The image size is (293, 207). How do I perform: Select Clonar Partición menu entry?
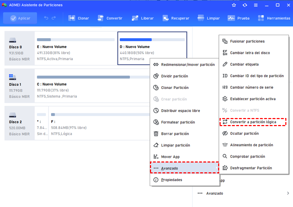point(185,88)
